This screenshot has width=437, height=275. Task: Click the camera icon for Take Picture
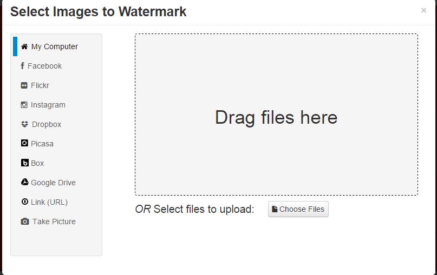[25, 222]
